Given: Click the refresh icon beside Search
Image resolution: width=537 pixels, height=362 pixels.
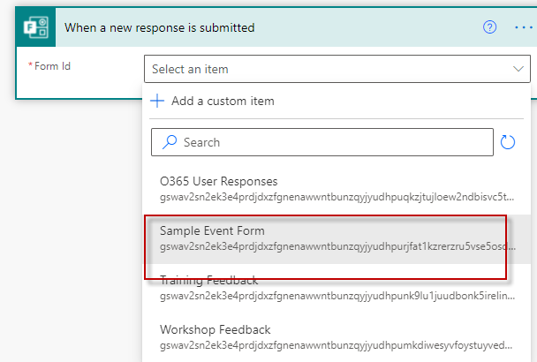Looking at the screenshot, I should (x=508, y=142).
